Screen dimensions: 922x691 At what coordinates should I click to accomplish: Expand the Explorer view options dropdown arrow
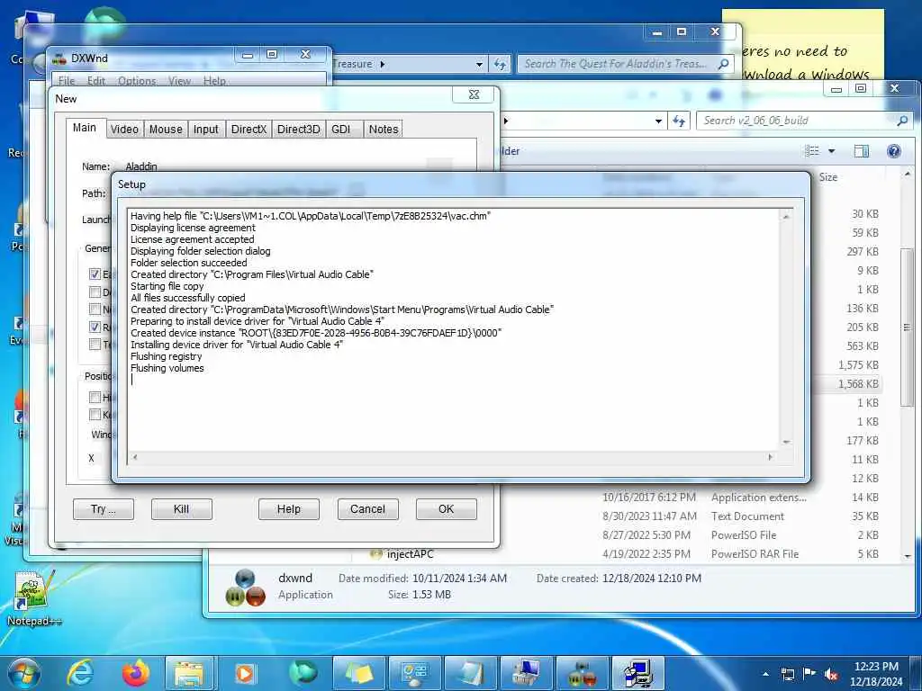click(831, 151)
